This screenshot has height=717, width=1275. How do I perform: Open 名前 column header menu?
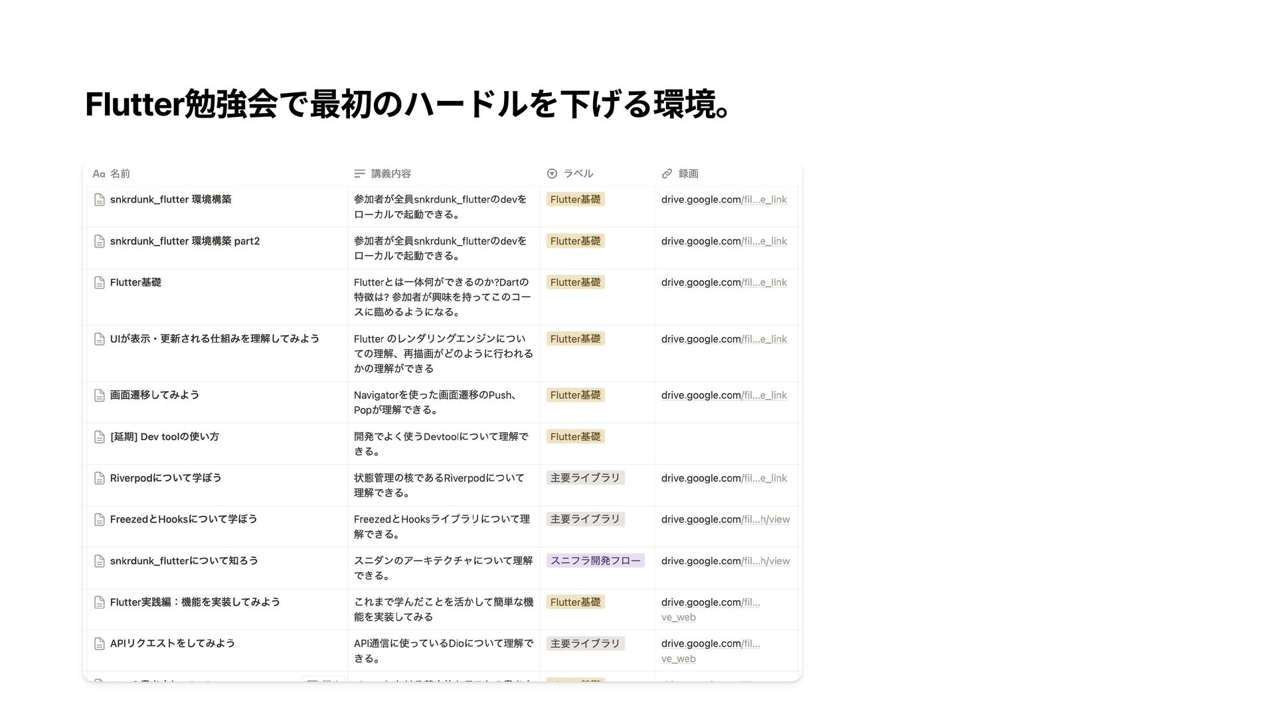[x=120, y=174]
